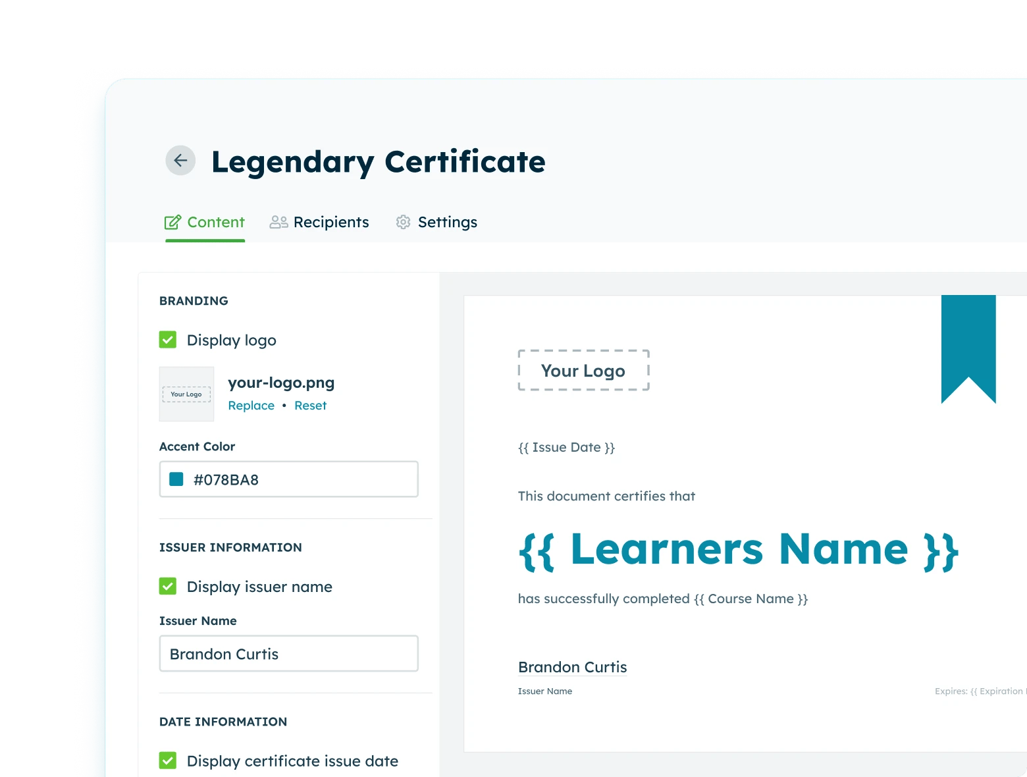Click the underlined Brandon Curtis on certificate
The image size is (1027, 777).
[x=571, y=667]
